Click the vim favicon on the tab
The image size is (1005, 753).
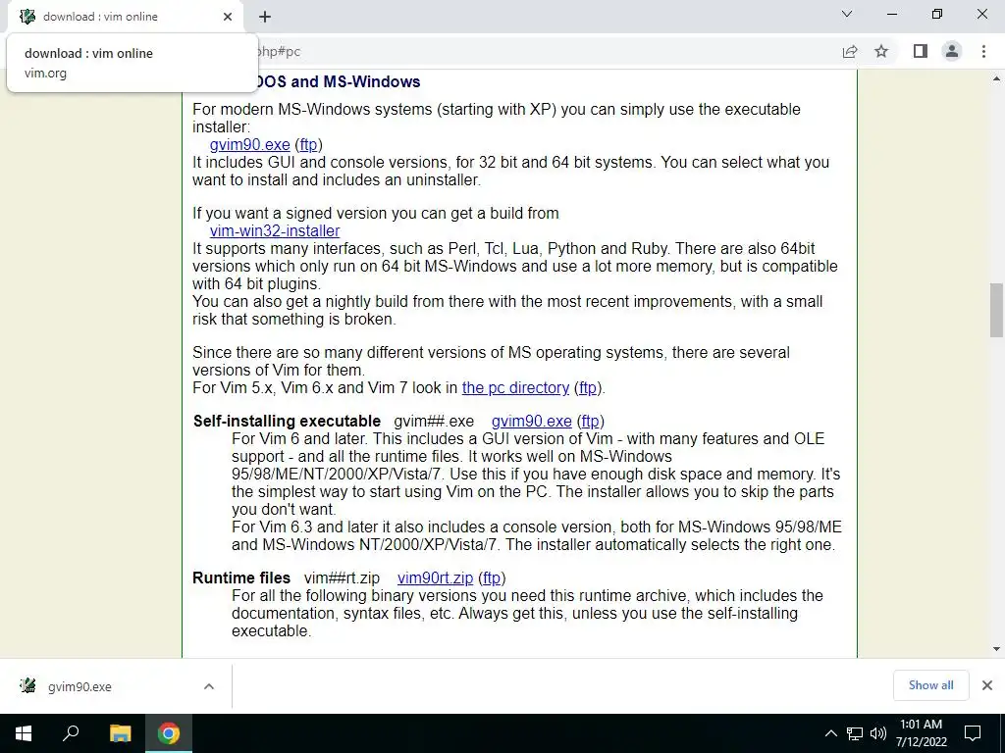(27, 17)
